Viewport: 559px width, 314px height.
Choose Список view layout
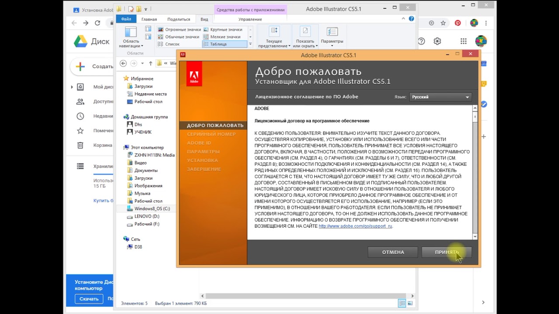coord(169,44)
